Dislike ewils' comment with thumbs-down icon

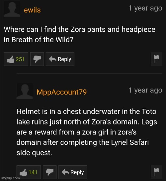[37, 59]
